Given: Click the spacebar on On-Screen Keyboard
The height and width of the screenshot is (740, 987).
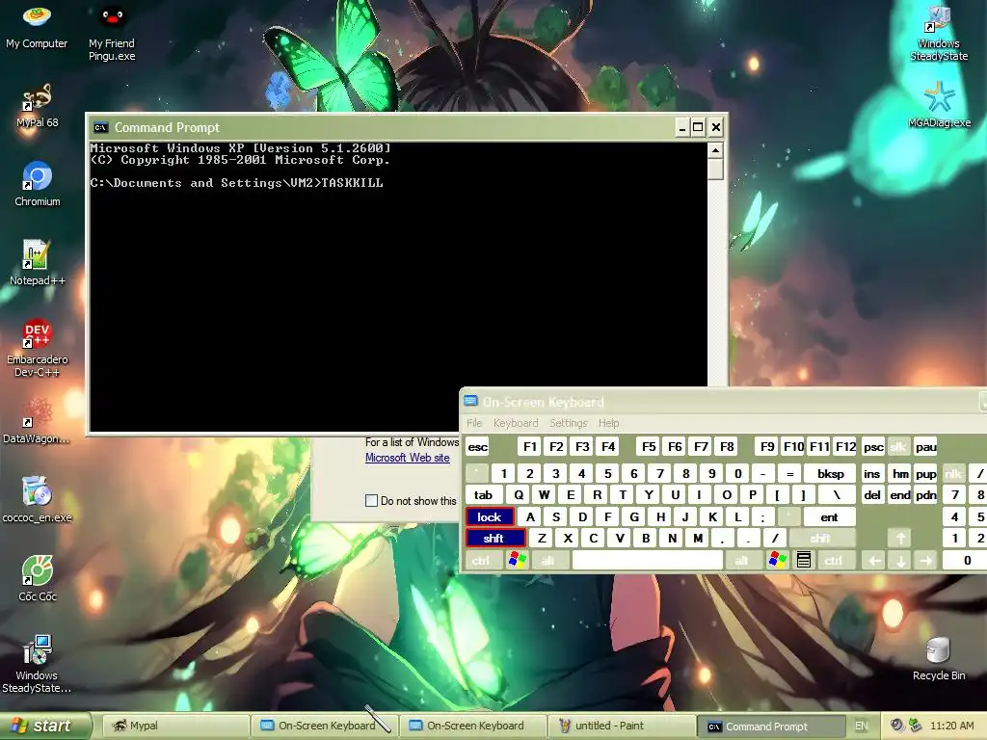Looking at the screenshot, I should (647, 560).
